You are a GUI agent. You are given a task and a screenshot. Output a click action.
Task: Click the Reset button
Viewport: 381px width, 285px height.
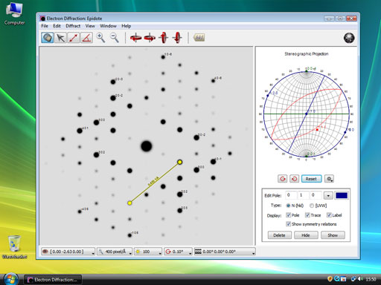click(x=312, y=179)
